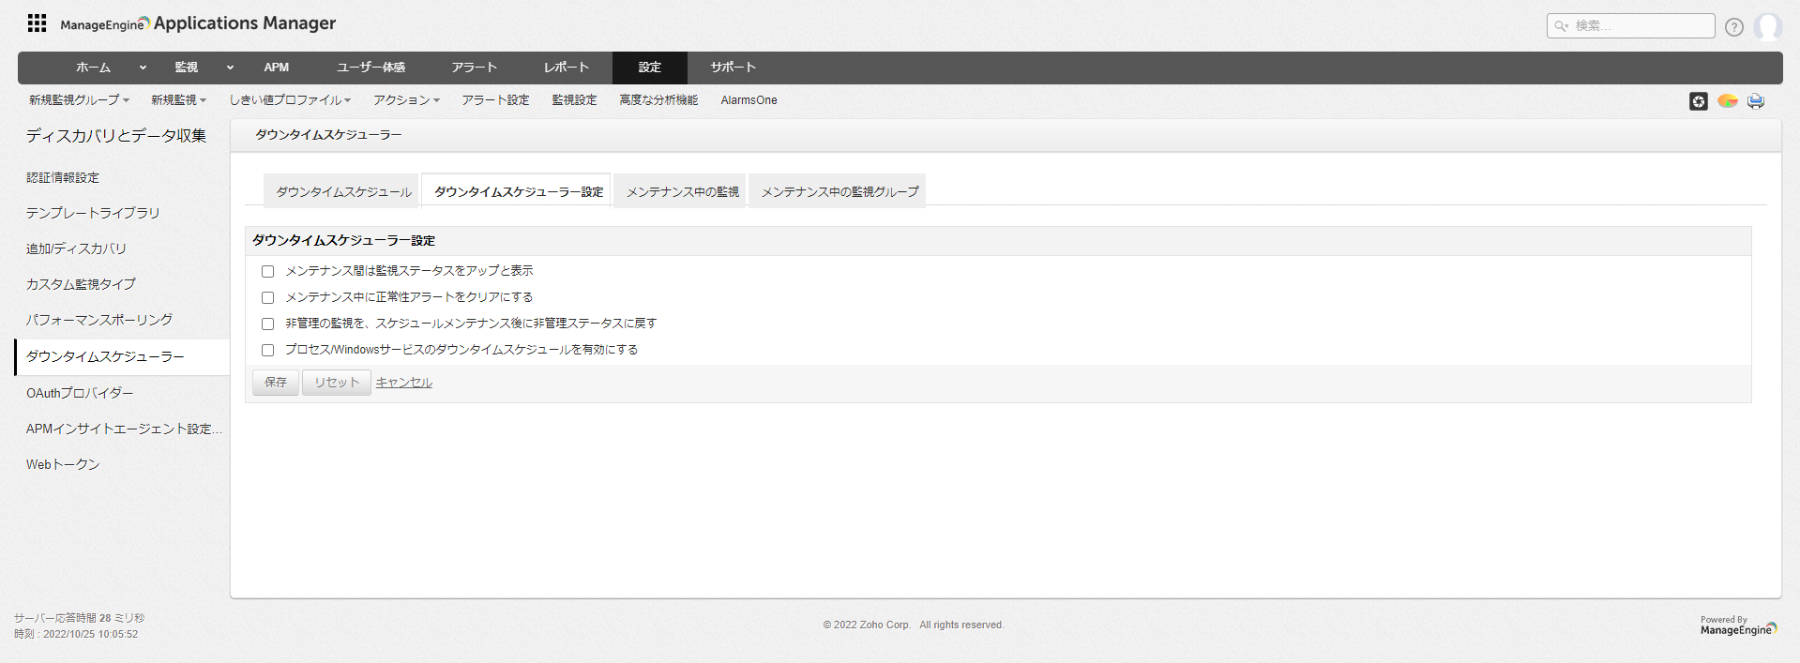Click the search magnifier icon
Image resolution: width=1800 pixels, height=663 pixels.
[1561, 26]
